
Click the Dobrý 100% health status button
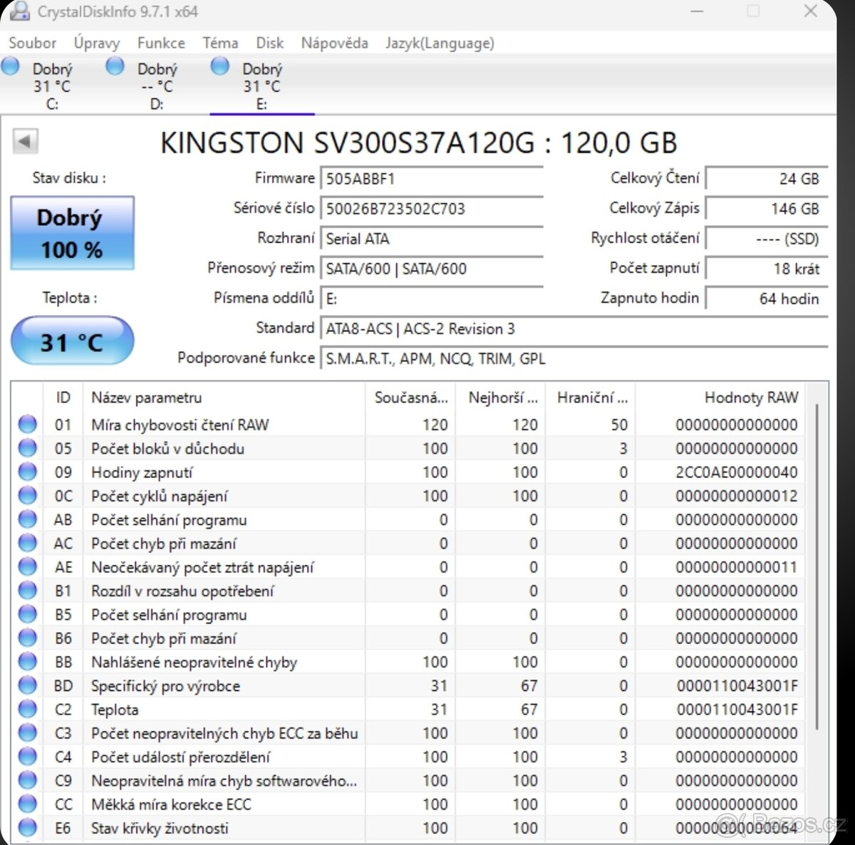pyautogui.click(x=71, y=233)
